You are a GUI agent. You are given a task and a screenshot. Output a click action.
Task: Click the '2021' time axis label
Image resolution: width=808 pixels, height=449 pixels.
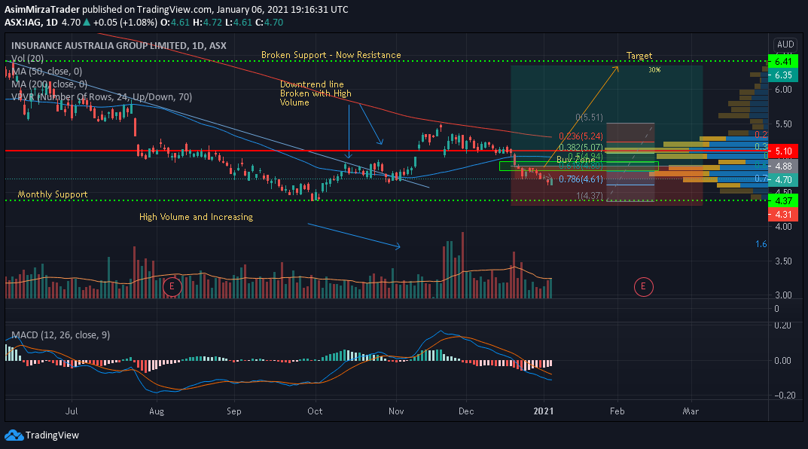543,411
